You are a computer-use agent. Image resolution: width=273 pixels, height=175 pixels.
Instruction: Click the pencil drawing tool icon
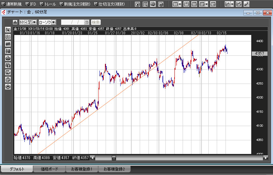[246, 4]
